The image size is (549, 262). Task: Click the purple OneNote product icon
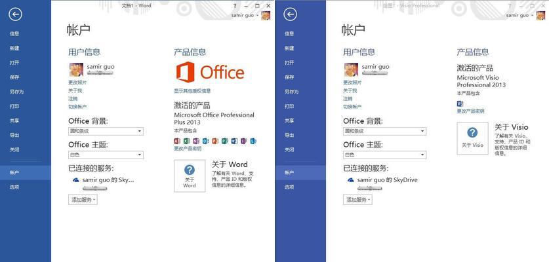point(196,141)
